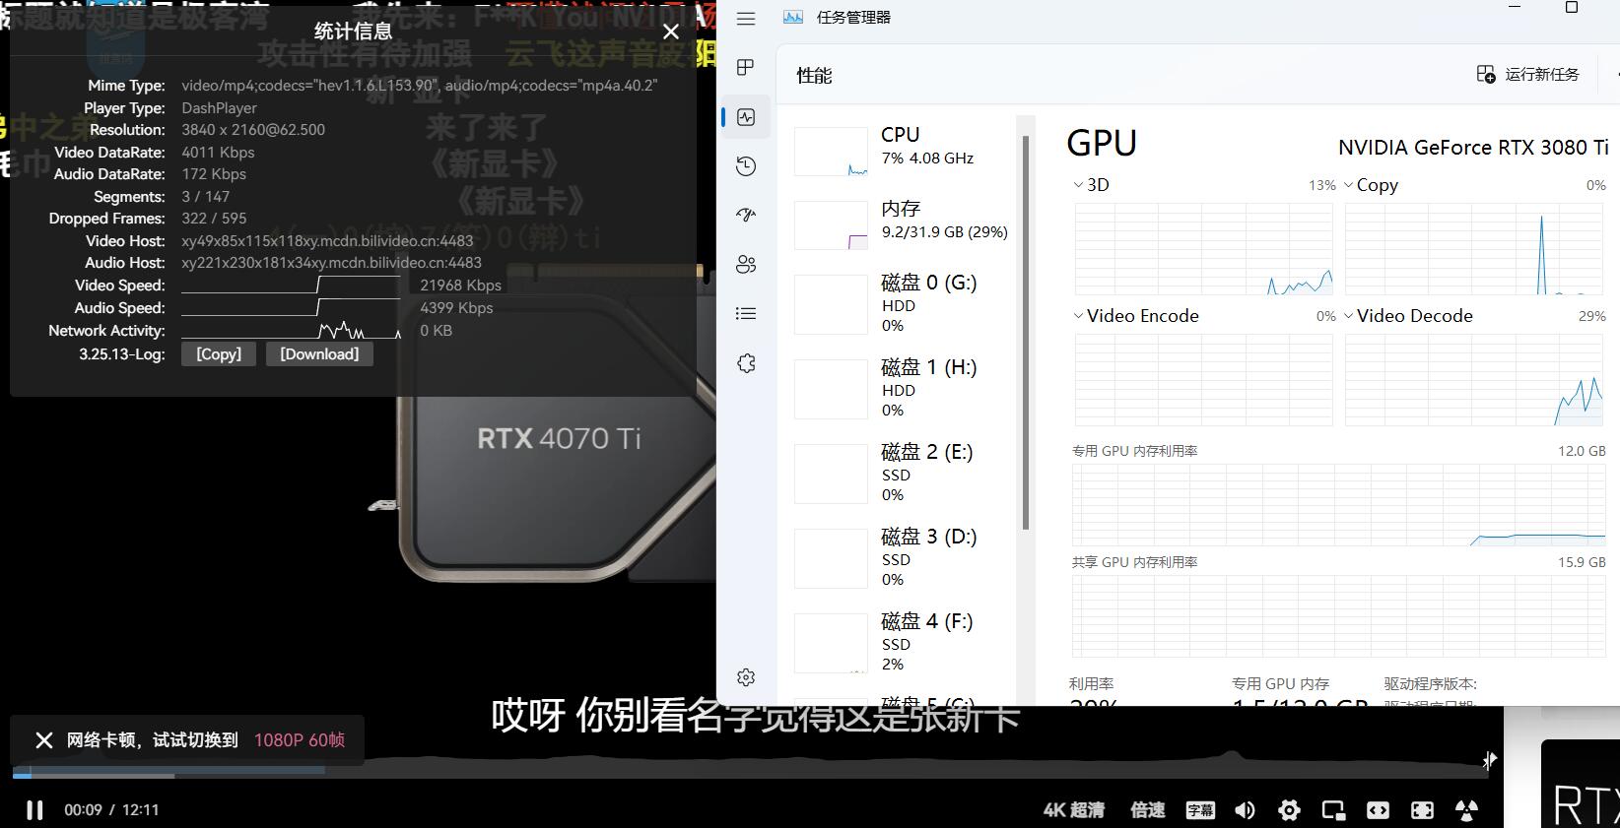Screen dimensions: 1620x828
Task: Dismiss the network lag suggestion toast
Action: point(44,740)
